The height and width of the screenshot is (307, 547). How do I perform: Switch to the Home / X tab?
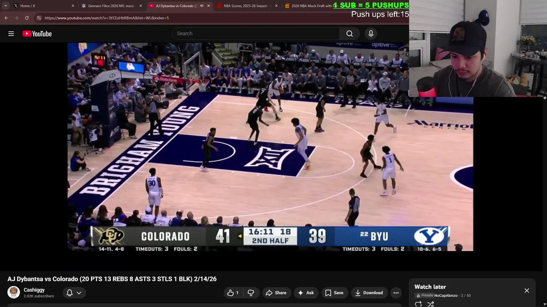(43, 6)
